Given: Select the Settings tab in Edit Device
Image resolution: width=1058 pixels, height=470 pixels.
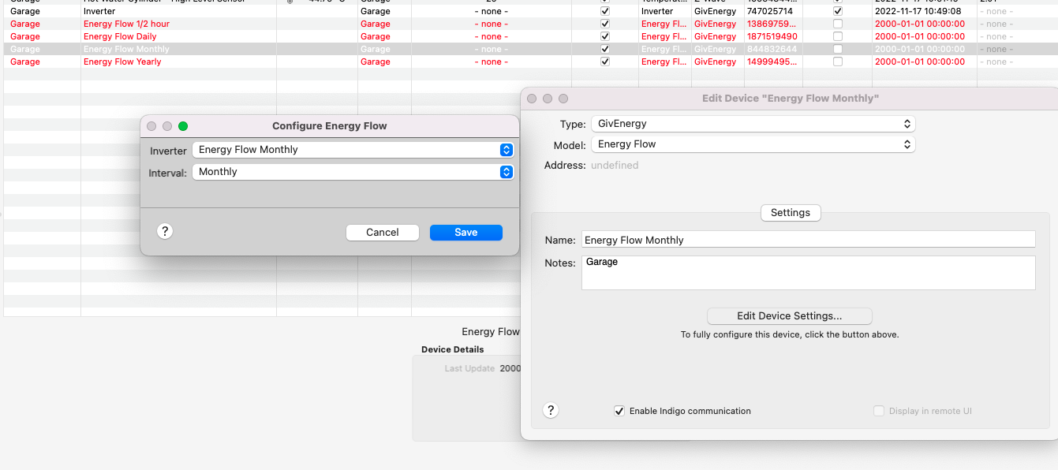Looking at the screenshot, I should click(x=791, y=213).
